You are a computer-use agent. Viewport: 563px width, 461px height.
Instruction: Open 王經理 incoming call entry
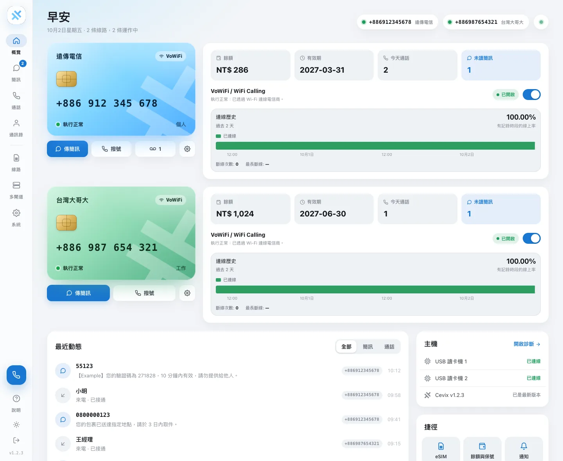click(x=228, y=444)
